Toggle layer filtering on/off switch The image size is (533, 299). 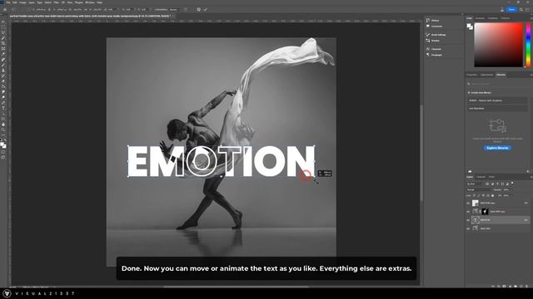pyautogui.click(x=512, y=183)
